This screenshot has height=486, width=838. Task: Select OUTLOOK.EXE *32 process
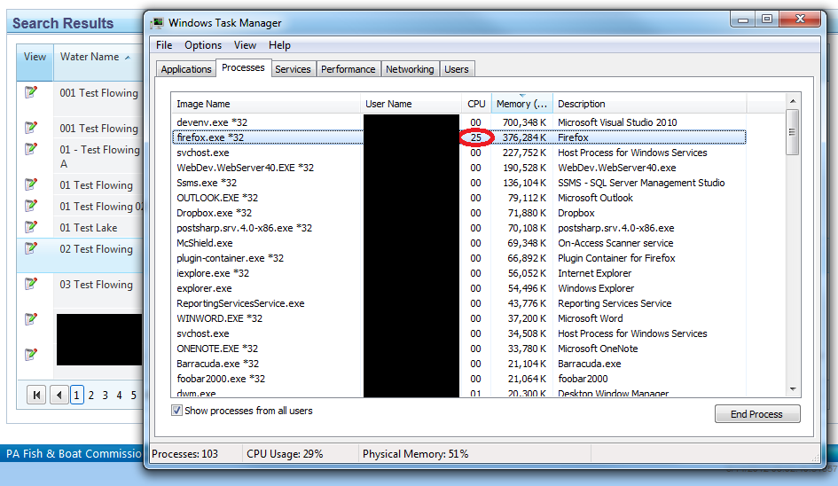(459, 198)
